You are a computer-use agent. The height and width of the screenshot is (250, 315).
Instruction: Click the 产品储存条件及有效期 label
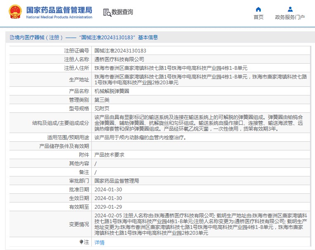[64, 146]
